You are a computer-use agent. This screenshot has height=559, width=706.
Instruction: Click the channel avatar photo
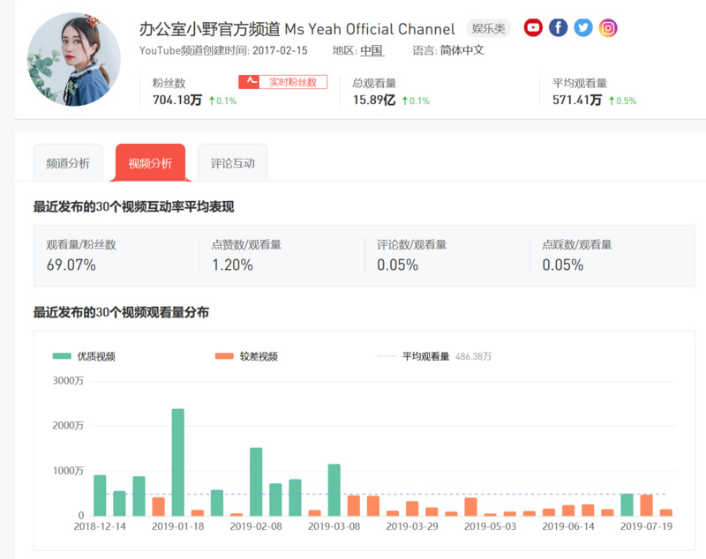74,59
